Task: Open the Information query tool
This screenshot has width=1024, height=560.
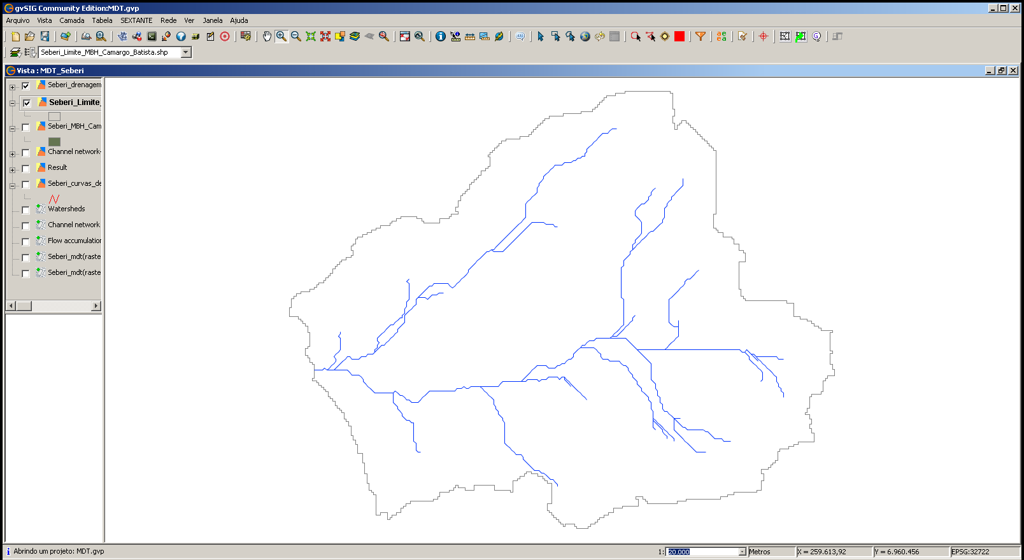Action: (x=440, y=37)
